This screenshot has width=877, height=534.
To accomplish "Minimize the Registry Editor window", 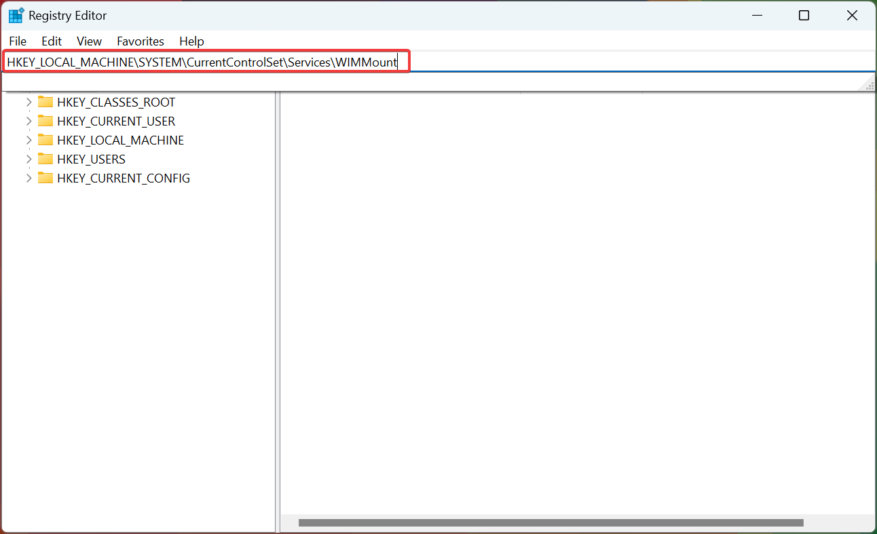I will (756, 16).
